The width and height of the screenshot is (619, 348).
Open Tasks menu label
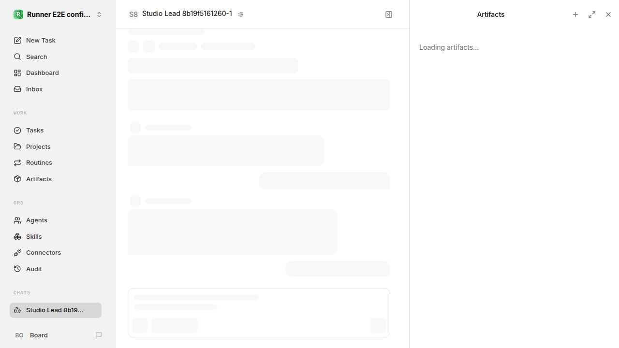coord(35,130)
